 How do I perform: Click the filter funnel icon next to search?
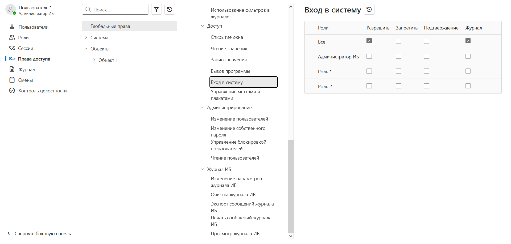tap(156, 10)
